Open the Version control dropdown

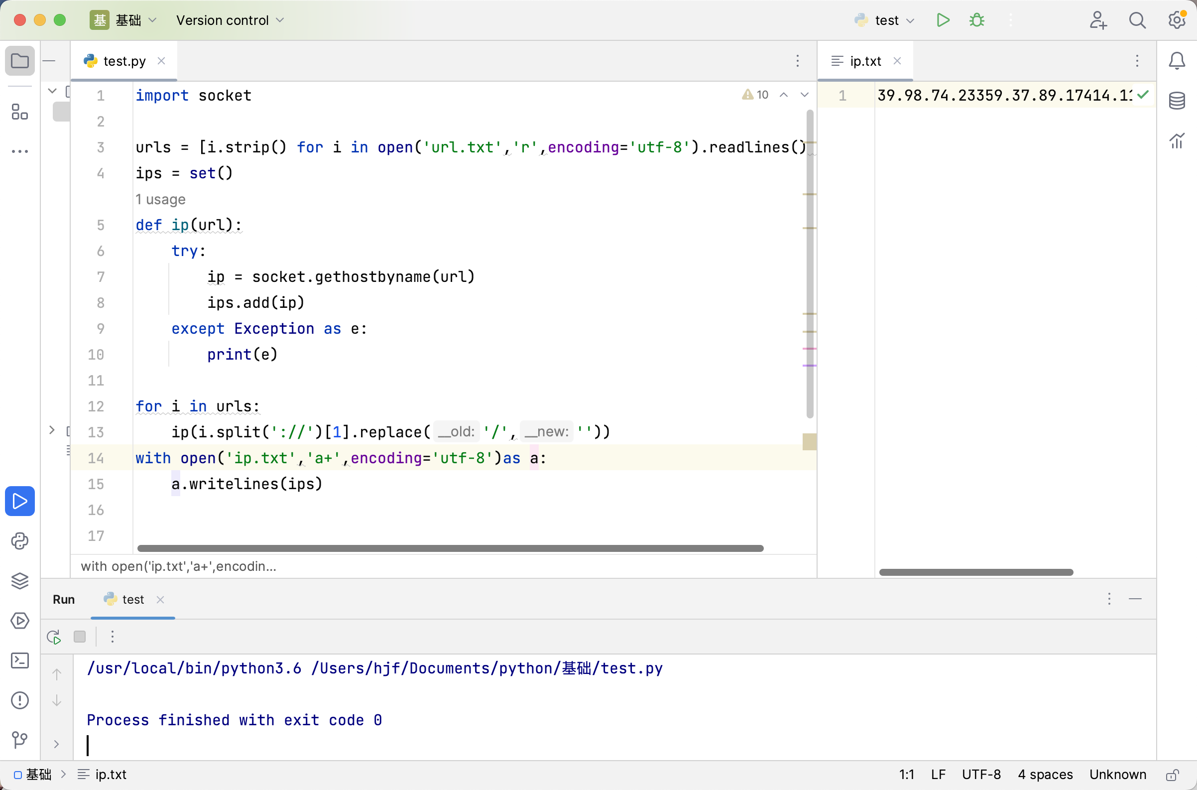230,20
